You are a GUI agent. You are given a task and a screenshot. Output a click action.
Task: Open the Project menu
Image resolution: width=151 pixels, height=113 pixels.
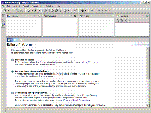[35, 6]
